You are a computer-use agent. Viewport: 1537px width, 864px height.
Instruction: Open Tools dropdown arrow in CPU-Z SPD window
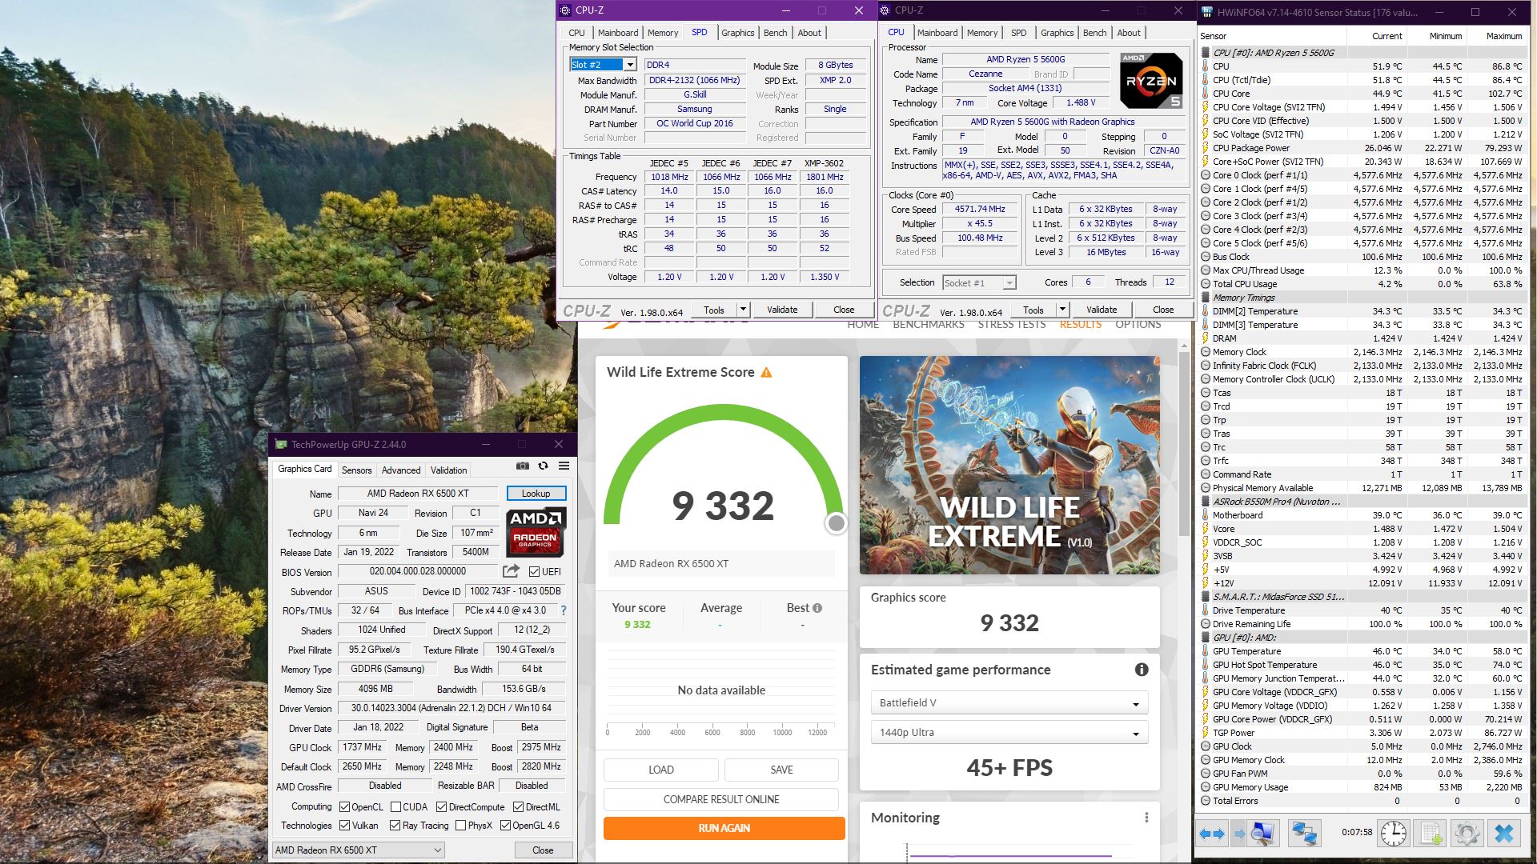coord(743,310)
